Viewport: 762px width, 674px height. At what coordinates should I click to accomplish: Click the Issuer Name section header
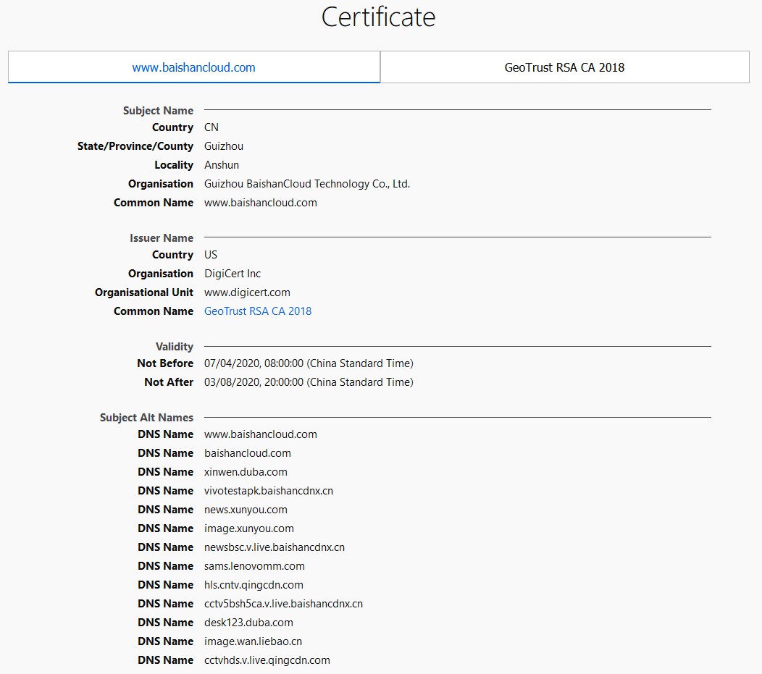click(162, 238)
